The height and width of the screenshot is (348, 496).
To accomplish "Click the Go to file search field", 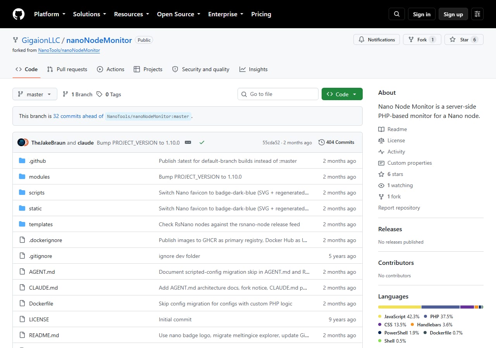I will [x=278, y=94].
